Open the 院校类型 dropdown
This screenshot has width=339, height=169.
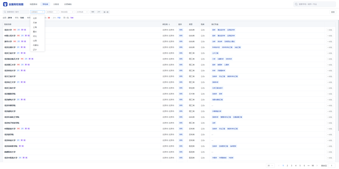[x=67, y=12]
